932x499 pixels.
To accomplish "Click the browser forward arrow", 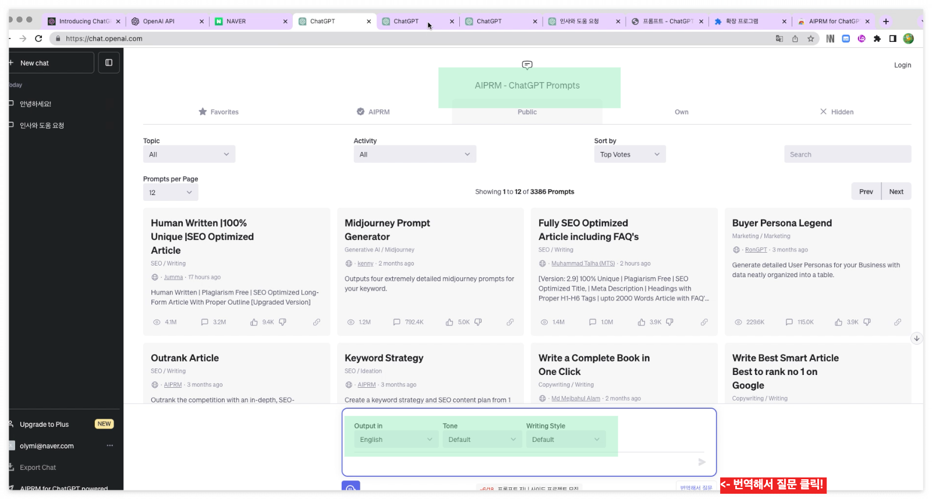I will 23,38.
